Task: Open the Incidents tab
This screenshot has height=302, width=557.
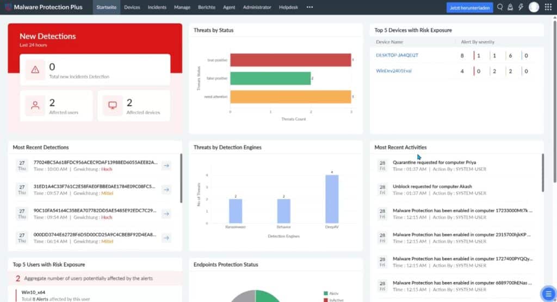Action: coord(157,7)
